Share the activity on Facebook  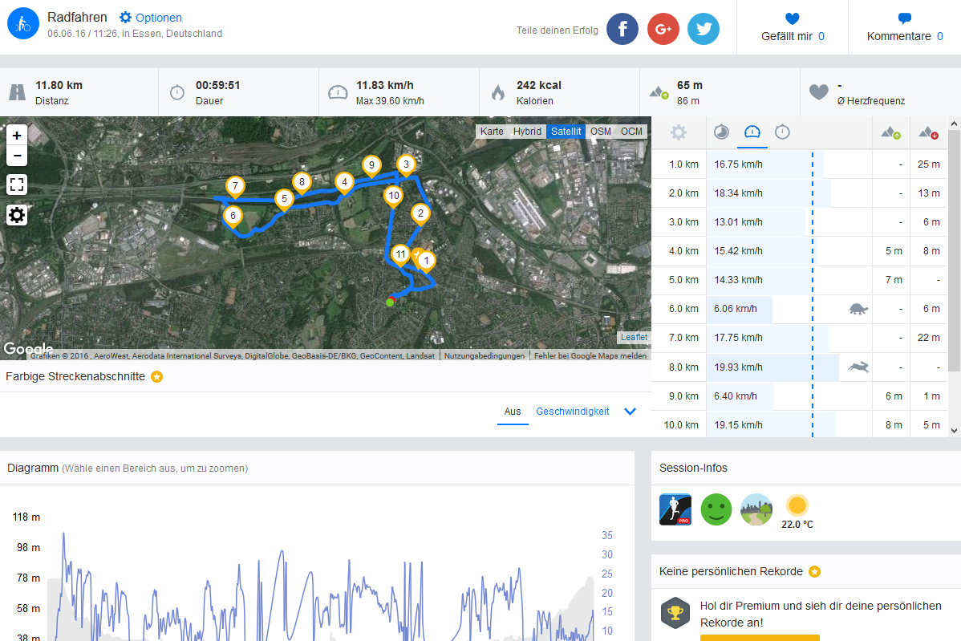[x=622, y=29]
